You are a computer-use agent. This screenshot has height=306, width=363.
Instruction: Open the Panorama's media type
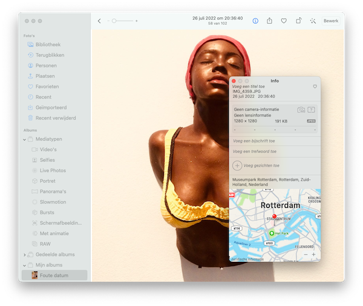pos(54,191)
